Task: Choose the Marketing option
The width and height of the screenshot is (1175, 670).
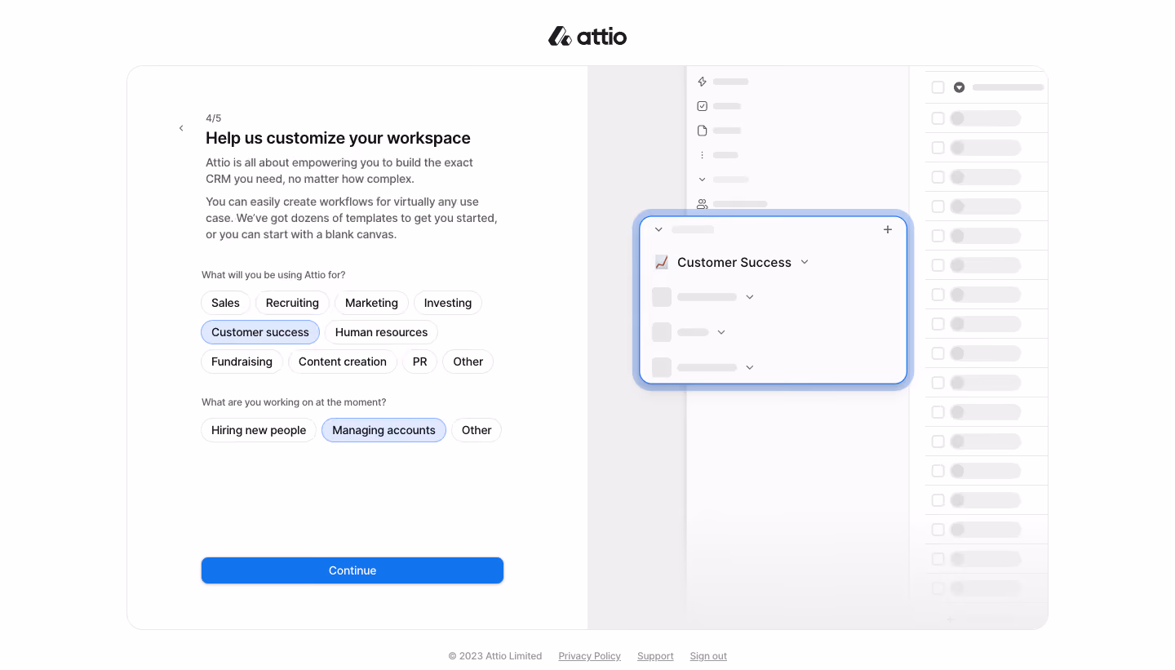Action: click(371, 303)
